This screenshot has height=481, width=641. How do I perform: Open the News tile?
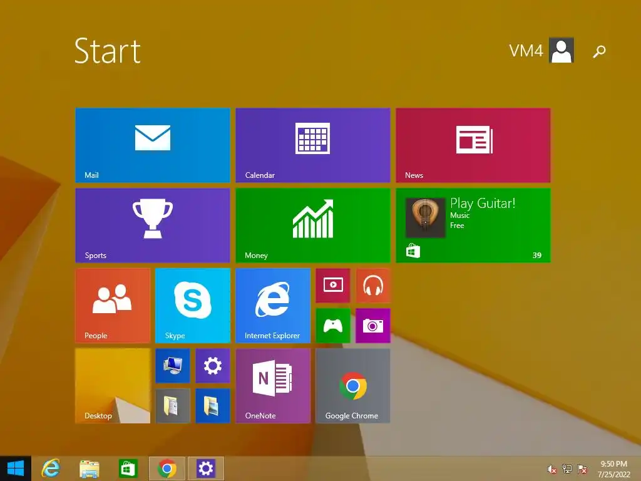tap(473, 145)
